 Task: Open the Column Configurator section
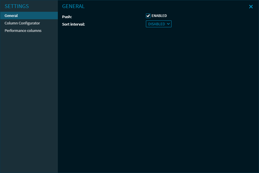coord(22,23)
